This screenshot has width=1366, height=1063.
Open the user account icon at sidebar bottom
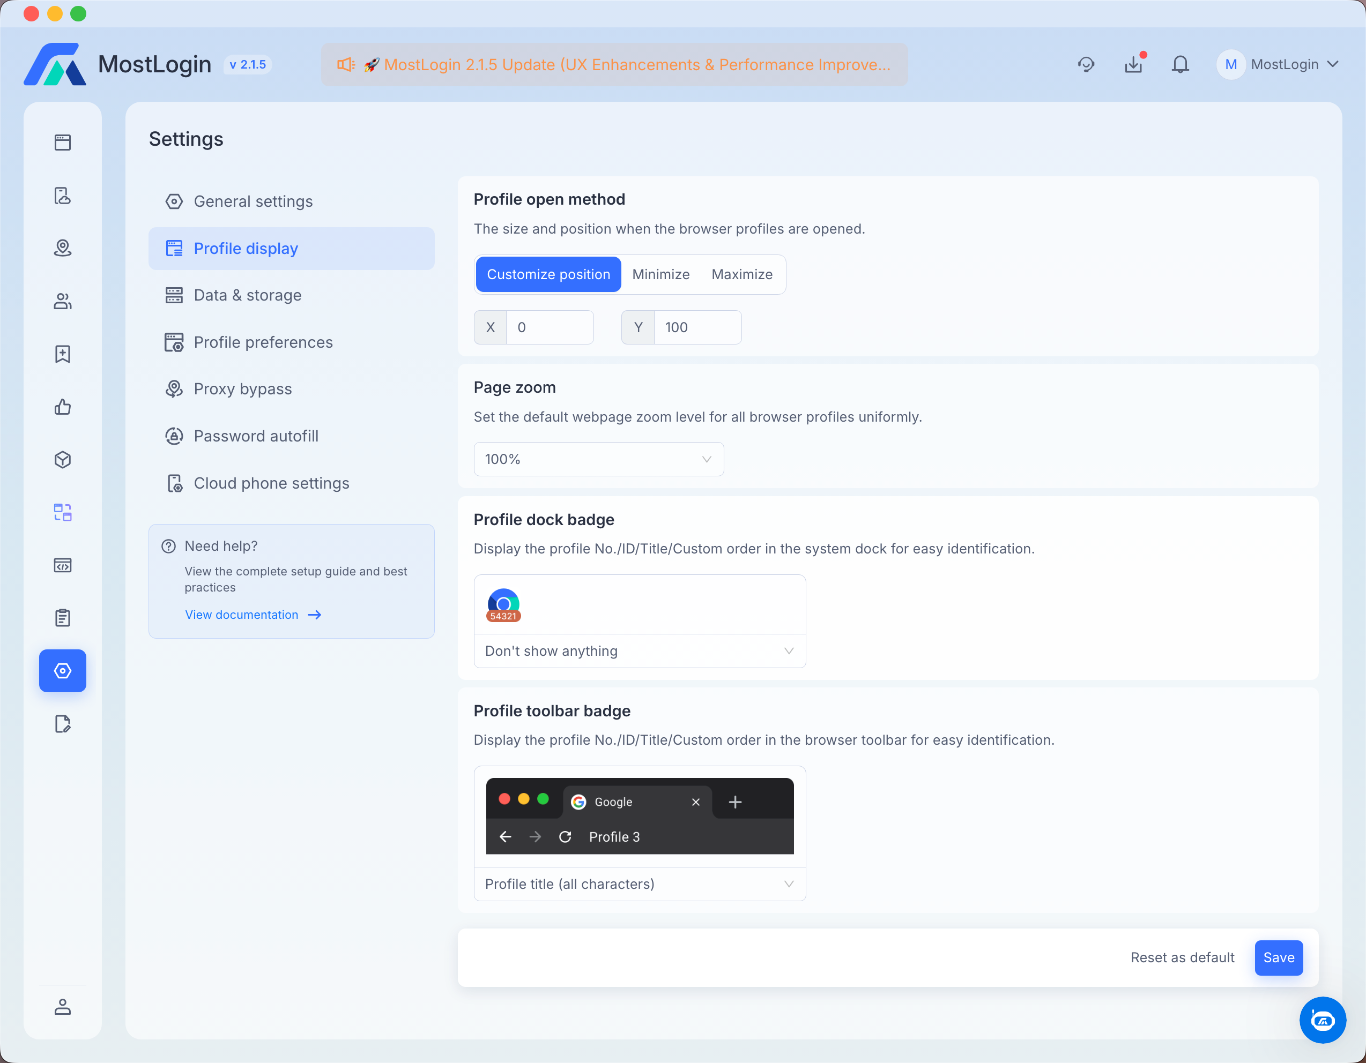coord(63,1007)
